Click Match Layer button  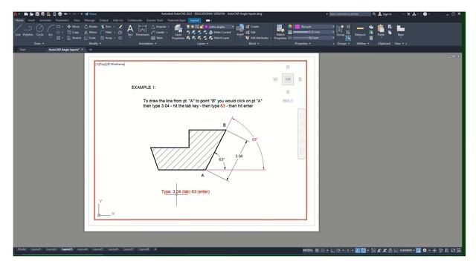219,38
